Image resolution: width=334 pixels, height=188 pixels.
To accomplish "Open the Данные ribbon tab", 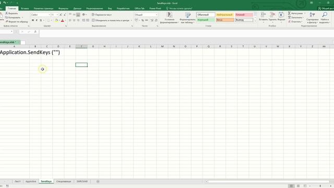I will pos(77,8).
